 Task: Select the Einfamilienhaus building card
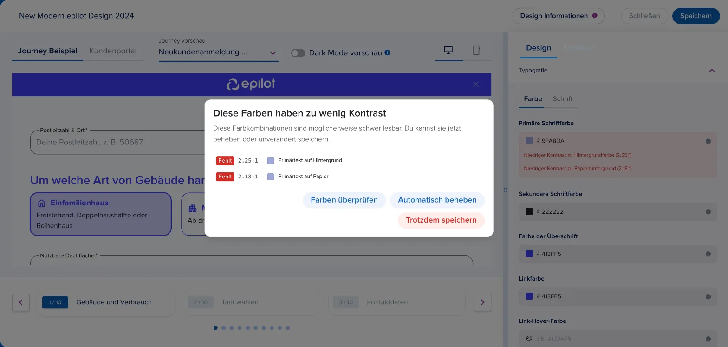tap(101, 214)
